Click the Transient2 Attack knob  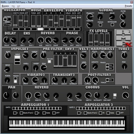click(x=55, y=80)
